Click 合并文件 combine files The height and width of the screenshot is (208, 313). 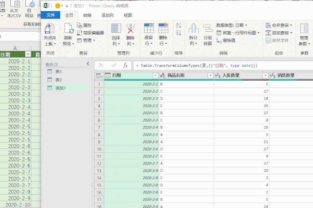coord(277,41)
